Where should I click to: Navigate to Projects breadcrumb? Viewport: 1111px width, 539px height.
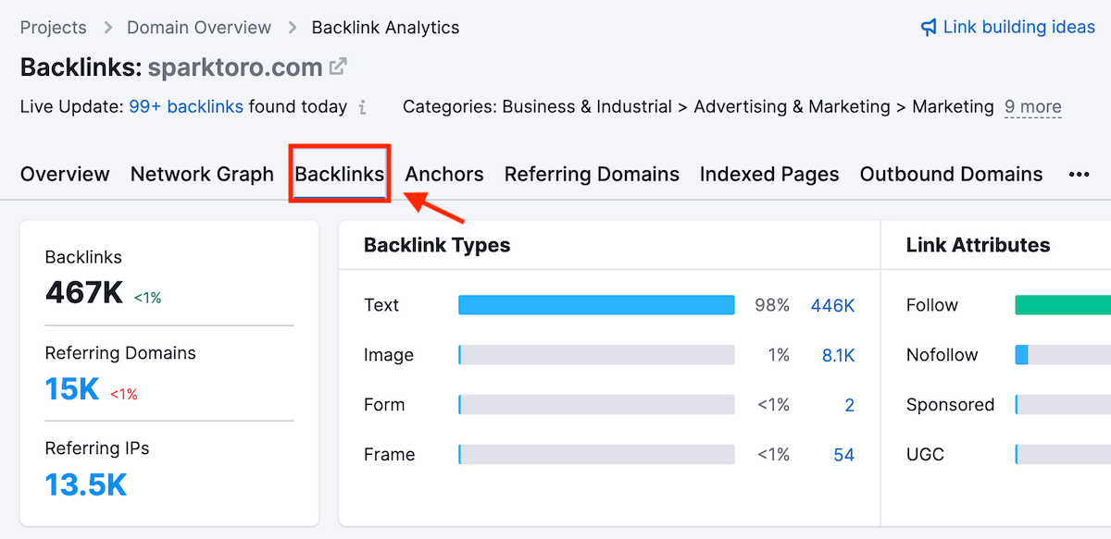tap(54, 27)
